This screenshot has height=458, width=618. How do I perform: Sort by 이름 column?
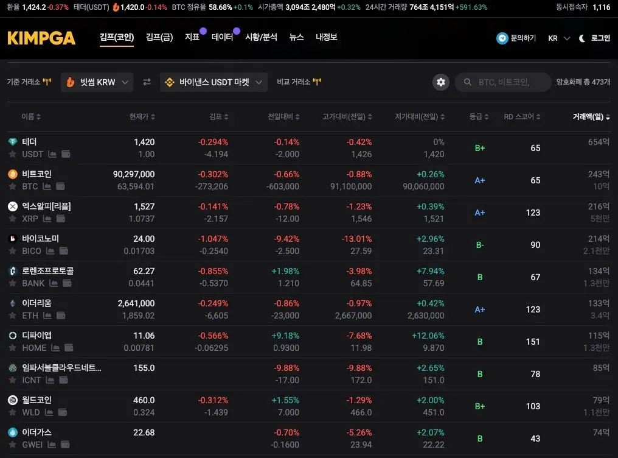[x=31, y=117]
